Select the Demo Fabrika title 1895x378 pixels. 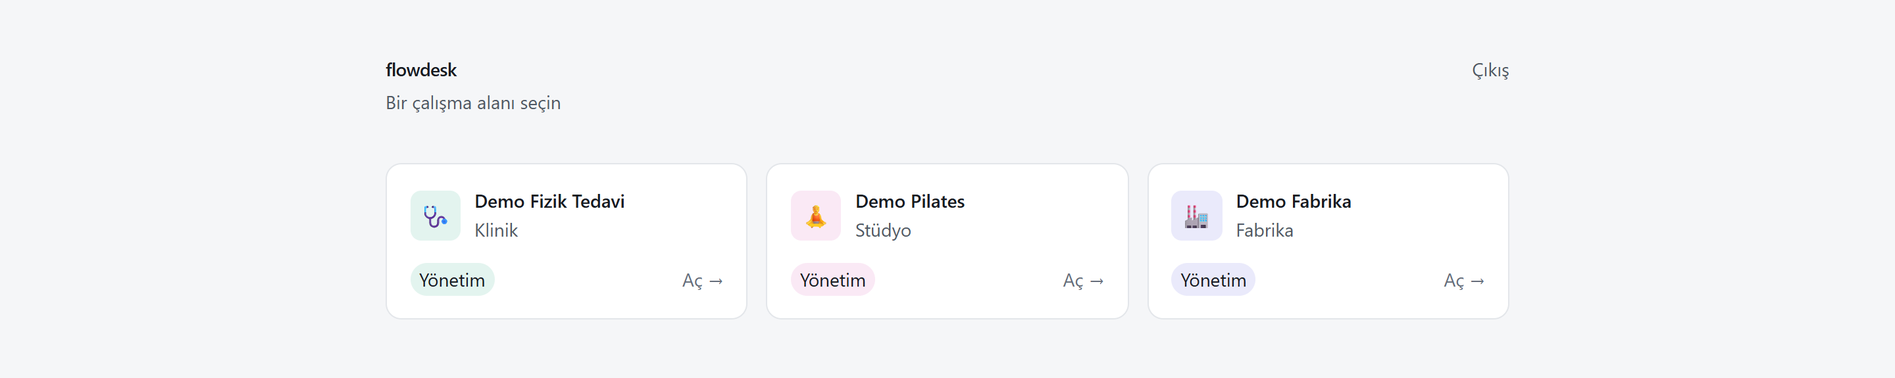click(x=1293, y=201)
